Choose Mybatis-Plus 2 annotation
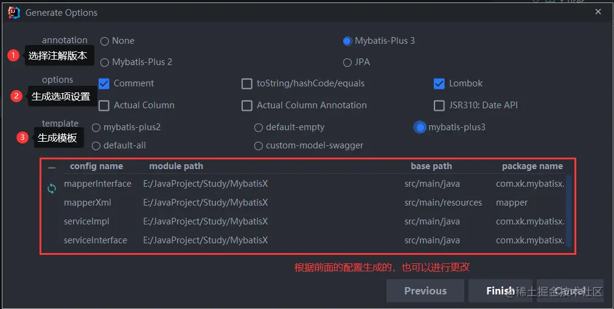Viewport: 614px width, 309px height. [x=105, y=62]
